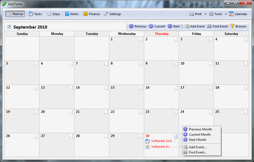The height and width of the screenshot is (162, 254).
Task: Select the day number 16
Action: click(147, 88)
